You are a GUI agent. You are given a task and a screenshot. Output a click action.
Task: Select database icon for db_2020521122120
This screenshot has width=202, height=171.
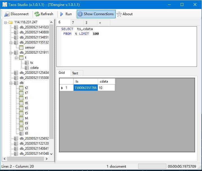(16, 143)
